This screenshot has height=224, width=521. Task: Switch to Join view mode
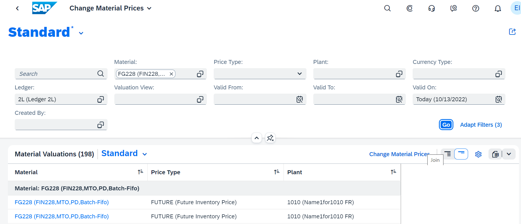[461, 154]
